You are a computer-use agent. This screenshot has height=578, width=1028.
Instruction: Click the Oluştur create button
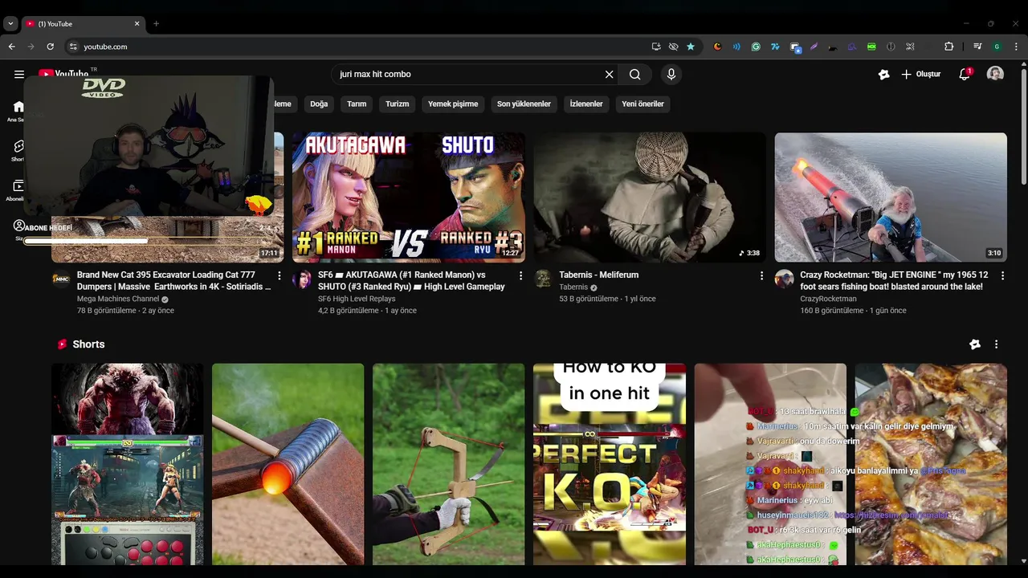coord(920,74)
